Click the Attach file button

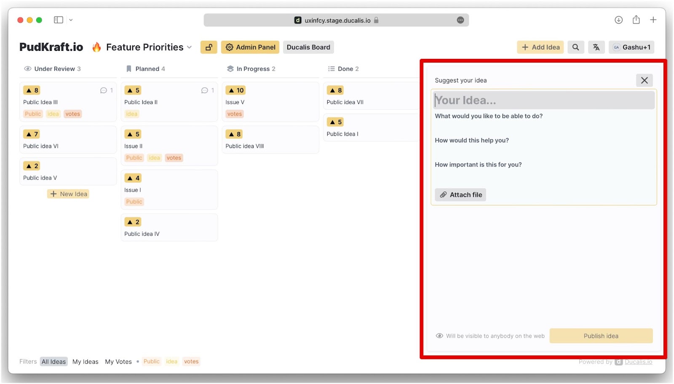pos(460,195)
